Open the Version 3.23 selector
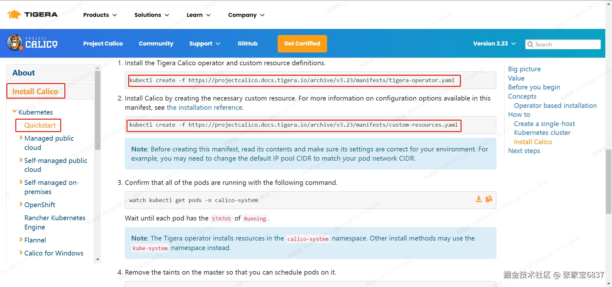612x287 pixels. click(x=494, y=44)
